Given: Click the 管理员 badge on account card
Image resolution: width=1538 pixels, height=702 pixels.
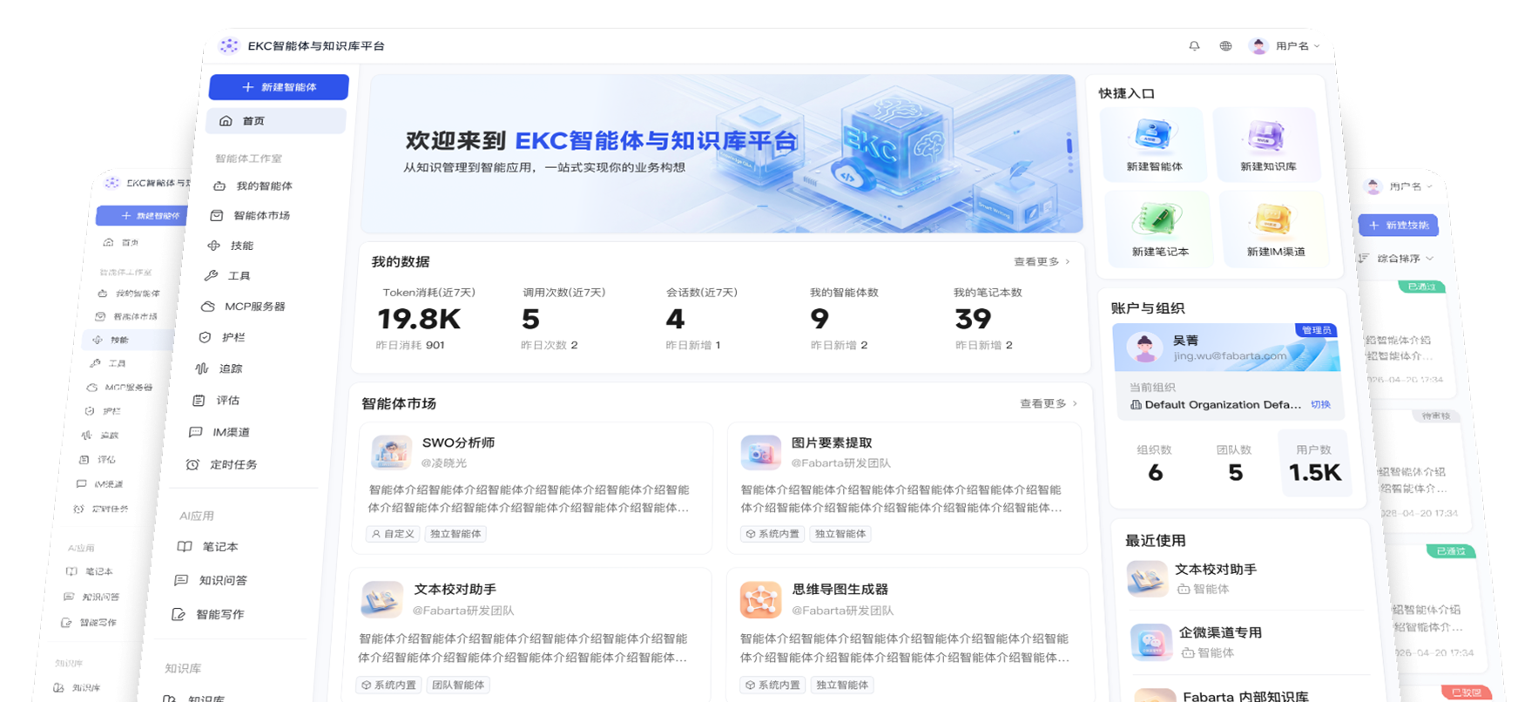Looking at the screenshot, I should click(1316, 330).
